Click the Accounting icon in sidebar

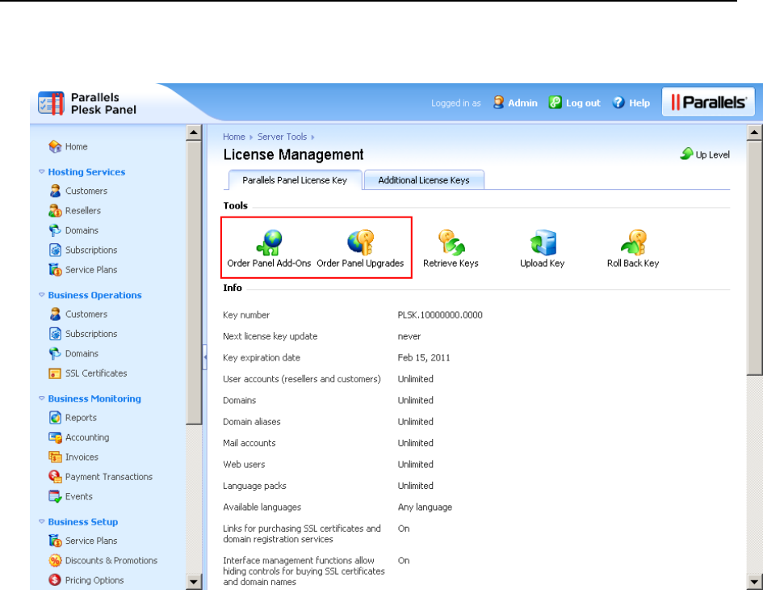55,437
